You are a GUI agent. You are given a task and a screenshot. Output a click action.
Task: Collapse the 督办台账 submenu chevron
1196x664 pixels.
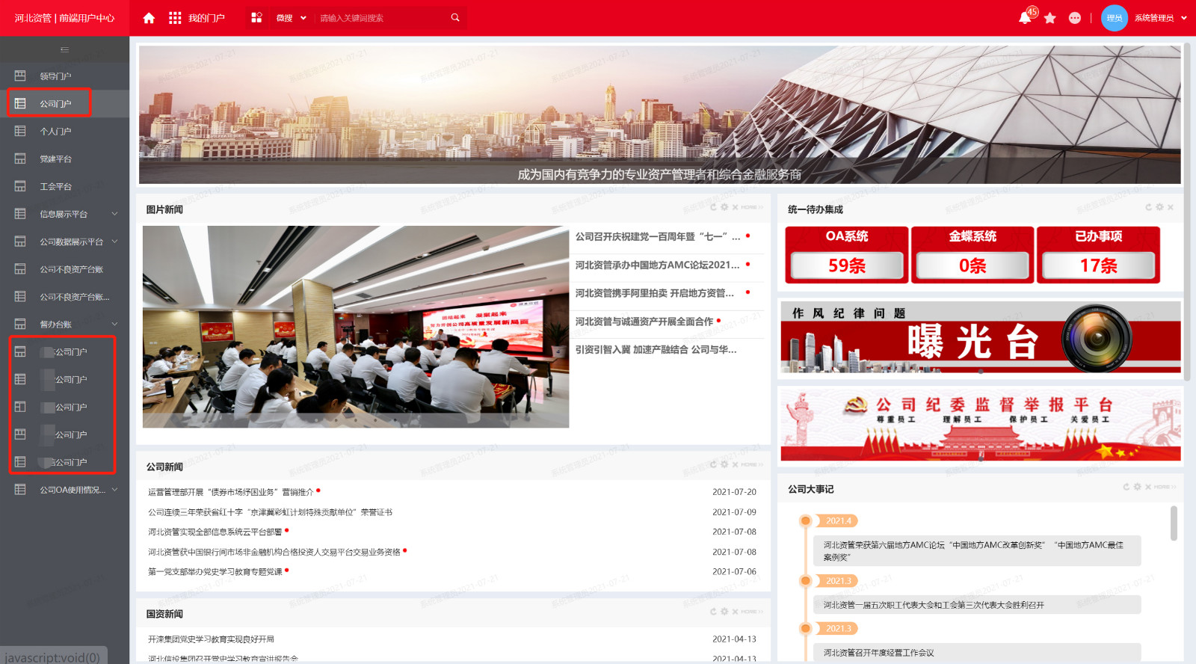pyautogui.click(x=114, y=324)
